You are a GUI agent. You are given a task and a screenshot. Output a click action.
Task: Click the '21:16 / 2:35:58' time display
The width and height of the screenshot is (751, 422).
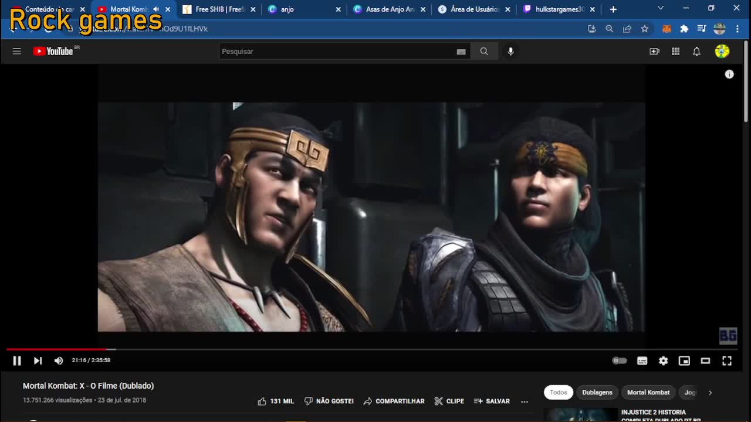(x=91, y=360)
